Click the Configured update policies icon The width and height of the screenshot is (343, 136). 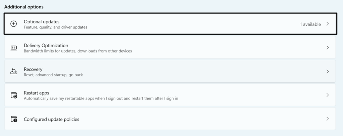[14, 119]
